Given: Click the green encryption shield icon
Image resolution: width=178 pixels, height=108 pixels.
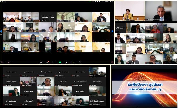Looking at the screenshot, I should click(x=90, y=2).
